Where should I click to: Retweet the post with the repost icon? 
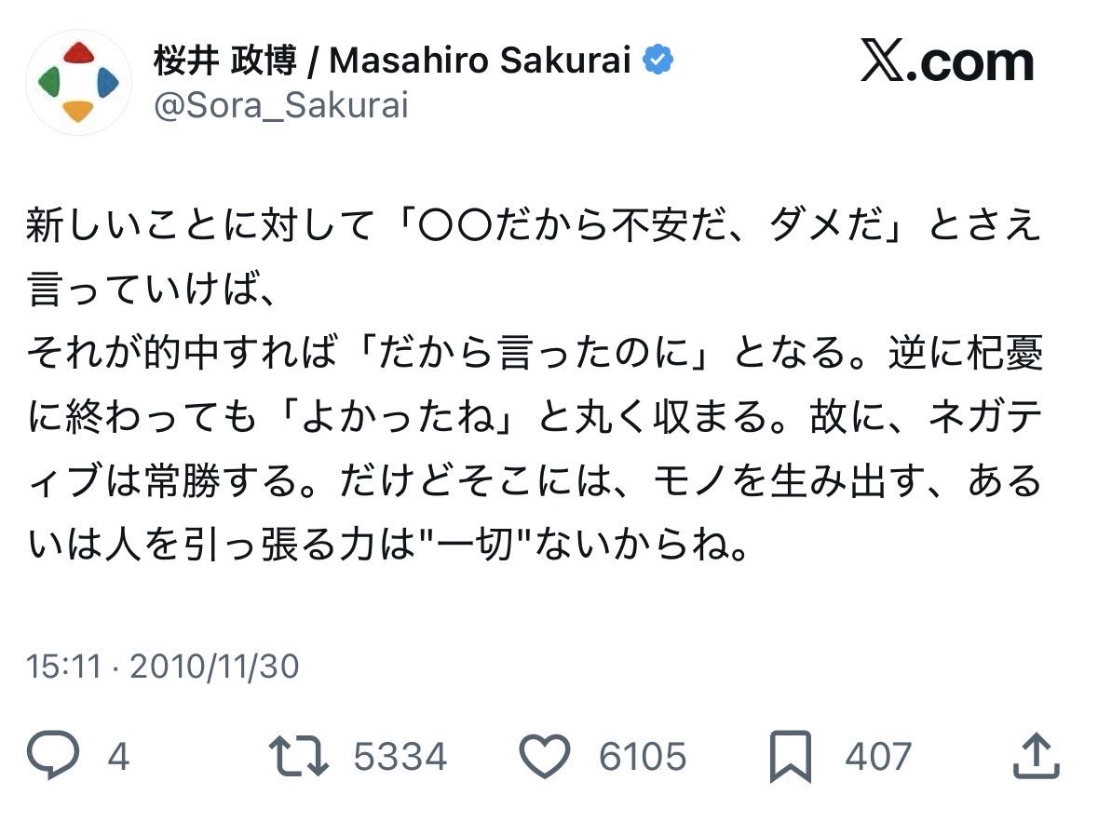tap(299, 756)
